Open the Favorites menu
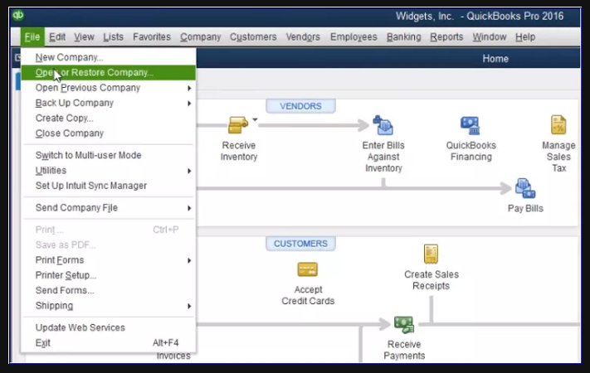 coord(152,36)
